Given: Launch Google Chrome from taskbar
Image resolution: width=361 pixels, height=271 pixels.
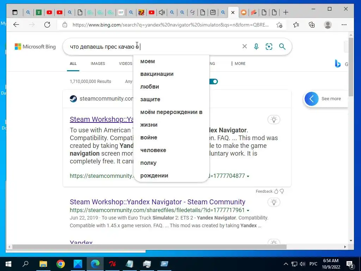Looking at the screenshot, I should (x=61, y=264).
